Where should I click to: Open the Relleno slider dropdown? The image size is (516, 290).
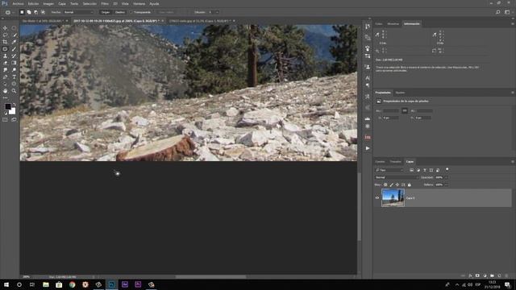tap(447, 184)
